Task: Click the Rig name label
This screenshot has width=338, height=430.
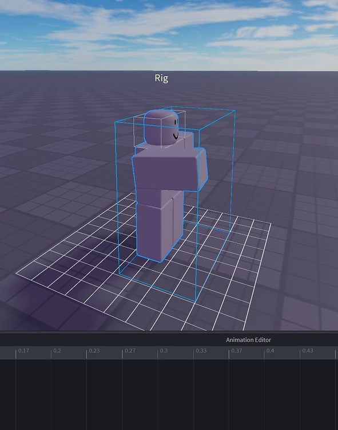Action: click(161, 78)
